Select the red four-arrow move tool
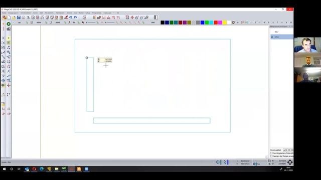 pyautogui.click(x=9, y=85)
